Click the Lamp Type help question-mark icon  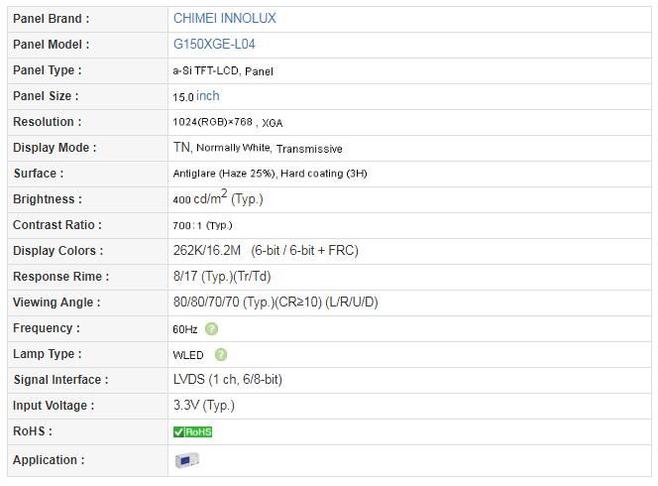[x=221, y=355]
